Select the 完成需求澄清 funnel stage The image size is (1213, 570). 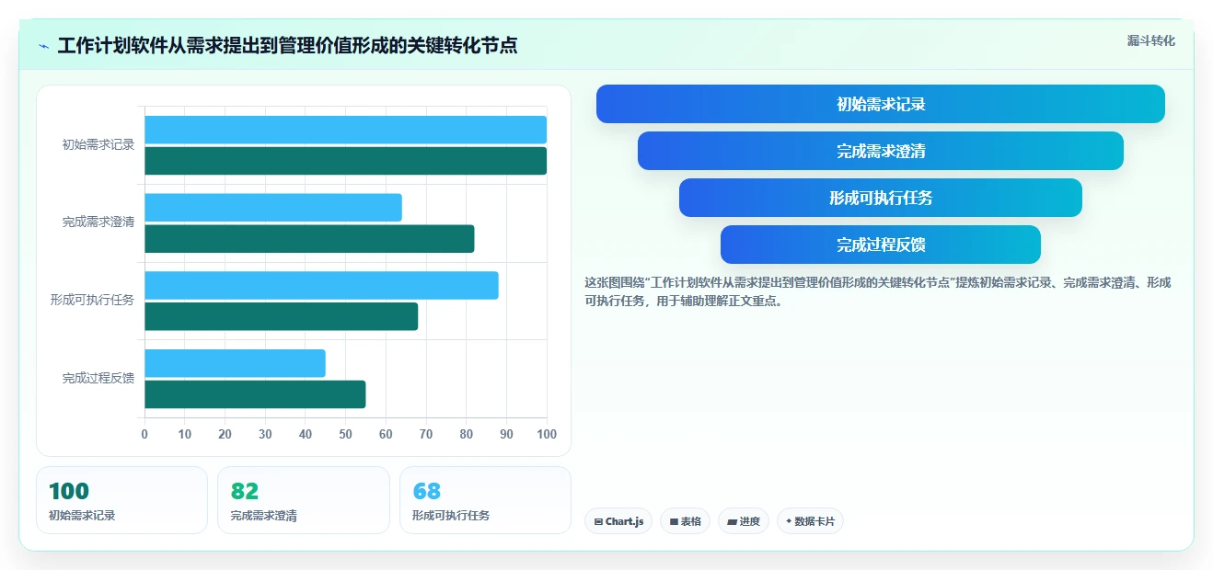tap(881, 151)
